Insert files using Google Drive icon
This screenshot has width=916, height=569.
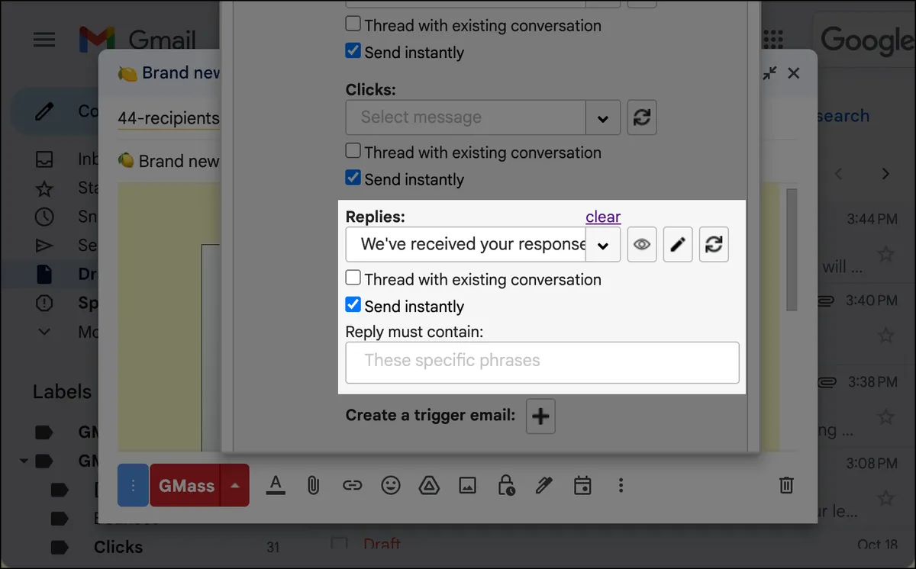429,485
